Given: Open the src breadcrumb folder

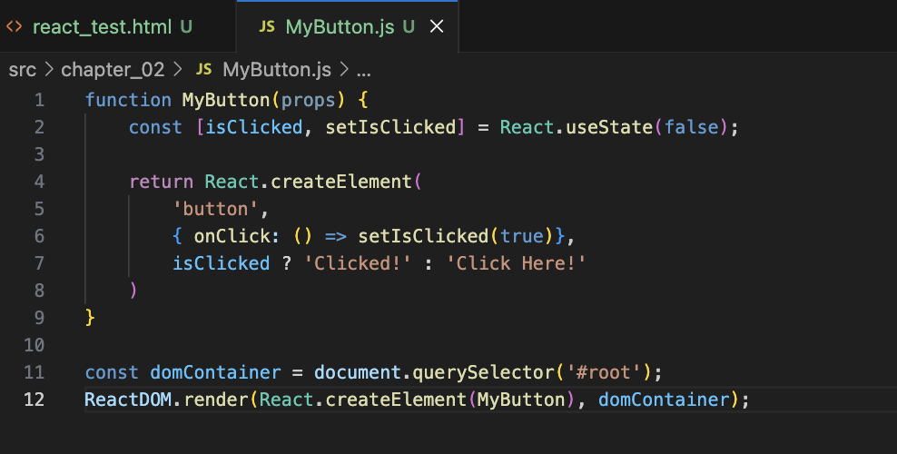Looking at the screenshot, I should pyautogui.click(x=23, y=70).
